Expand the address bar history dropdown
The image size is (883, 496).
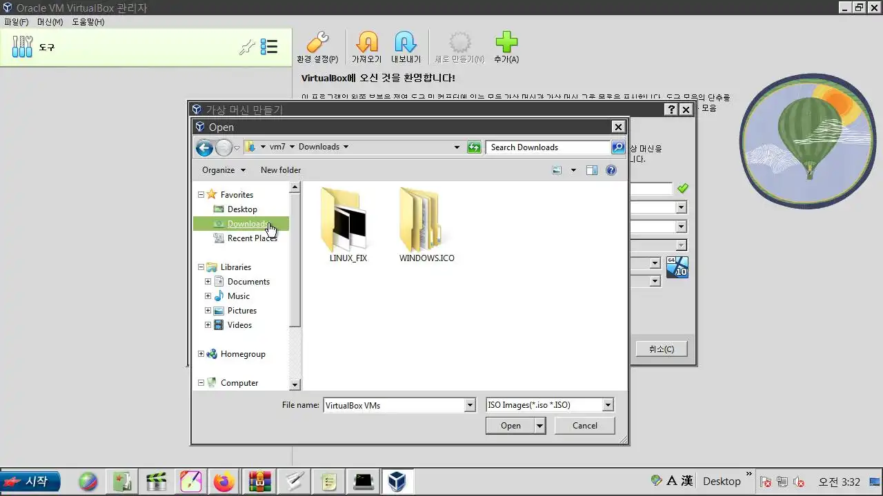click(457, 147)
